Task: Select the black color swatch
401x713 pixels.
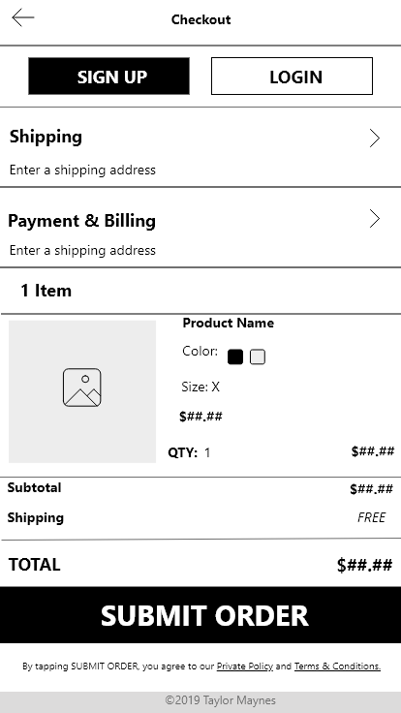Action: click(235, 356)
